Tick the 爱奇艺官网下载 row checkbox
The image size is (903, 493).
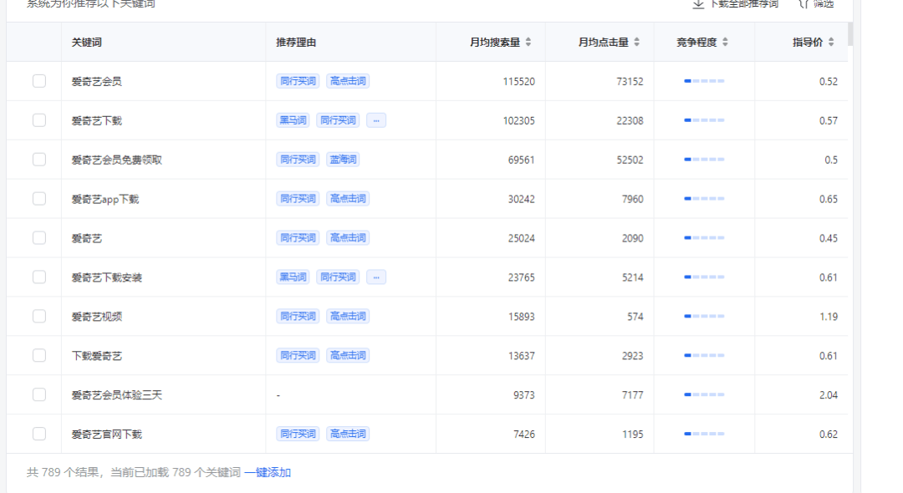[x=39, y=434]
